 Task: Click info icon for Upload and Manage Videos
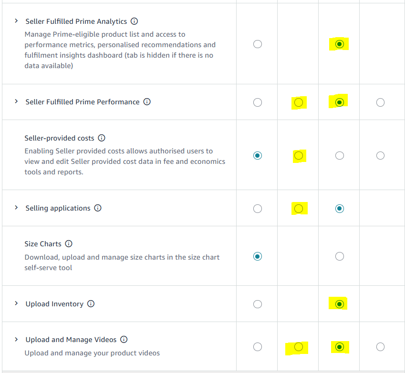pyautogui.click(x=124, y=340)
